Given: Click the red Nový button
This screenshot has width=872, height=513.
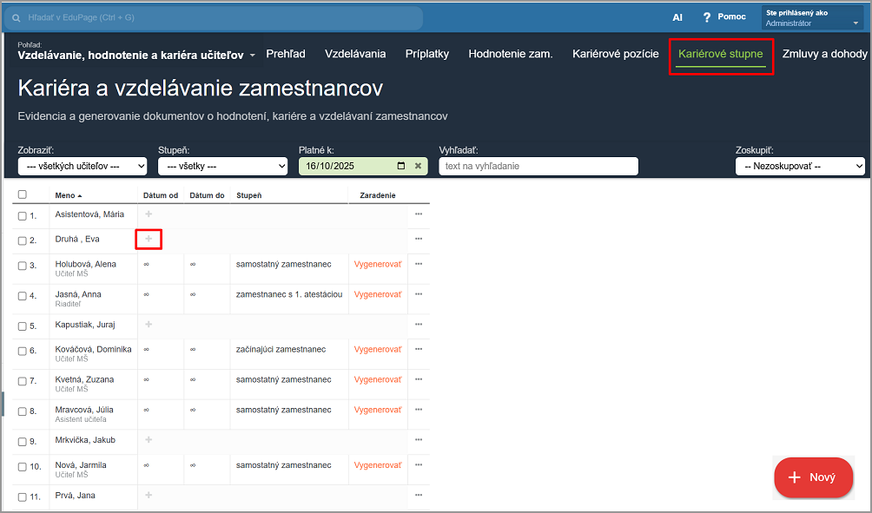Looking at the screenshot, I should (813, 477).
